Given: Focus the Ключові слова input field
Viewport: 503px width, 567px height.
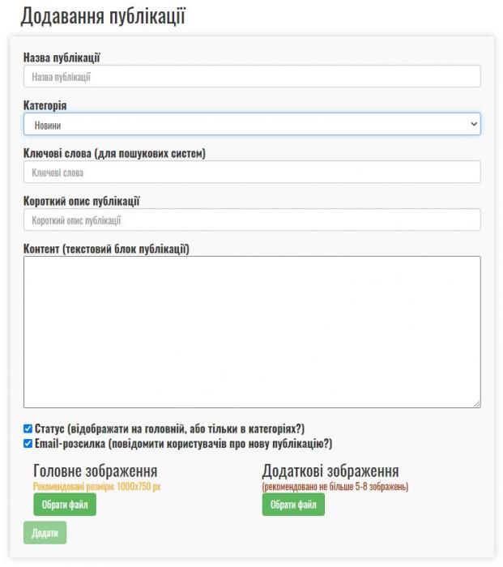Looking at the screenshot, I should pyautogui.click(x=252, y=172).
